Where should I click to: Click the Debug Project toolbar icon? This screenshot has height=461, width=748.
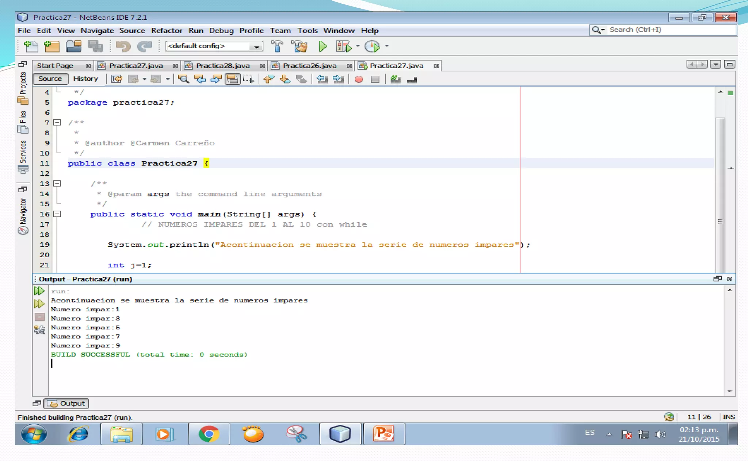pyautogui.click(x=344, y=46)
